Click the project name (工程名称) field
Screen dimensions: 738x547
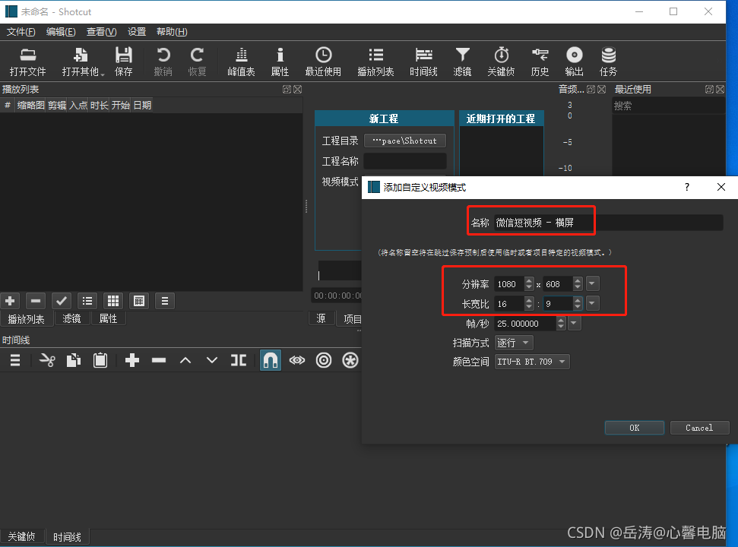point(405,161)
